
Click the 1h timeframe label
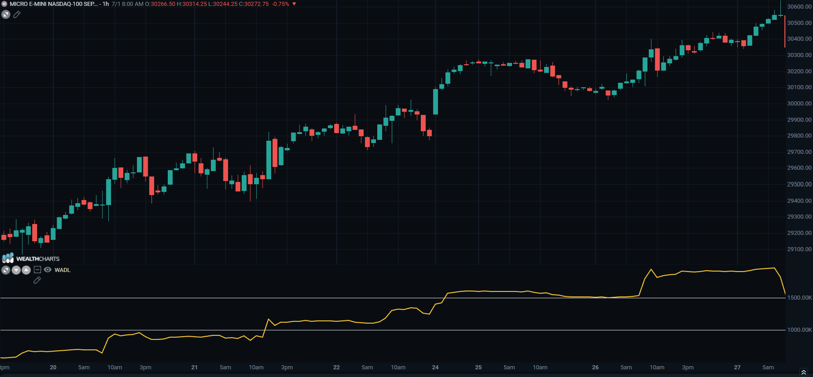106,4
